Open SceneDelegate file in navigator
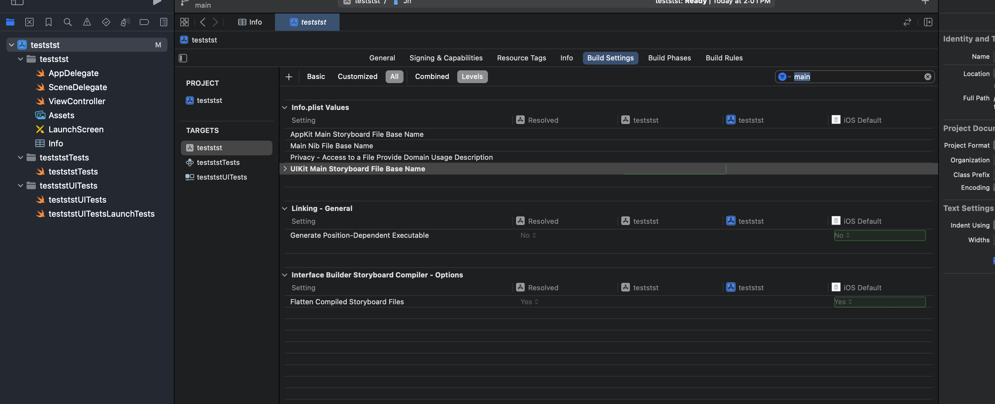The width and height of the screenshot is (995, 404). [x=78, y=87]
